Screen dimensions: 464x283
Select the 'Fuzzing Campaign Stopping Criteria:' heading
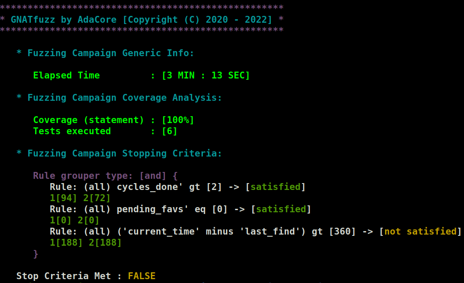[x=125, y=154]
